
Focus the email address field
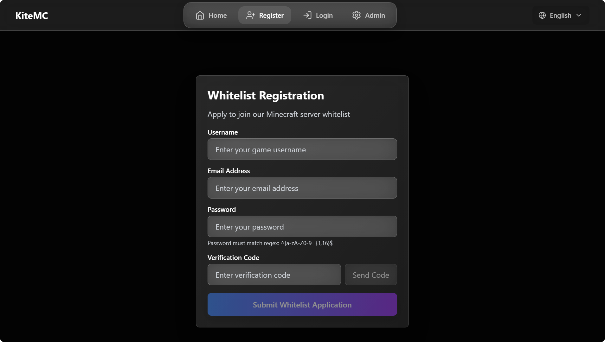pyautogui.click(x=302, y=188)
